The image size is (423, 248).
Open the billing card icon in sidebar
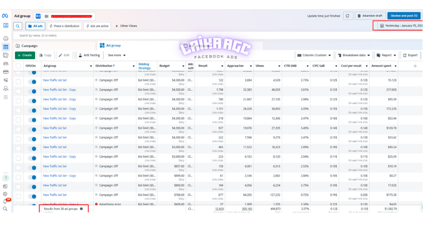[x=5, y=72]
